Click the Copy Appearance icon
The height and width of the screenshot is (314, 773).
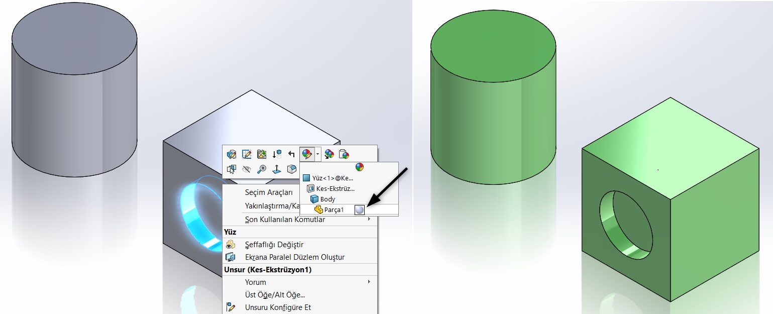tap(329, 154)
